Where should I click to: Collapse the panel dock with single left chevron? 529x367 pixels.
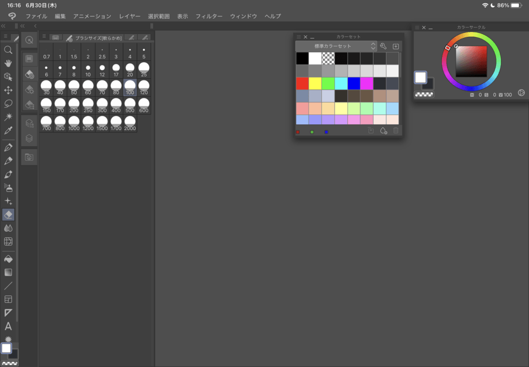(x=35, y=26)
